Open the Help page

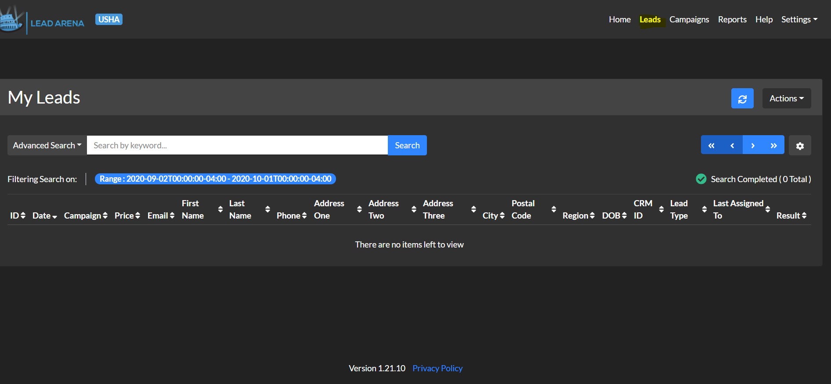[764, 19]
